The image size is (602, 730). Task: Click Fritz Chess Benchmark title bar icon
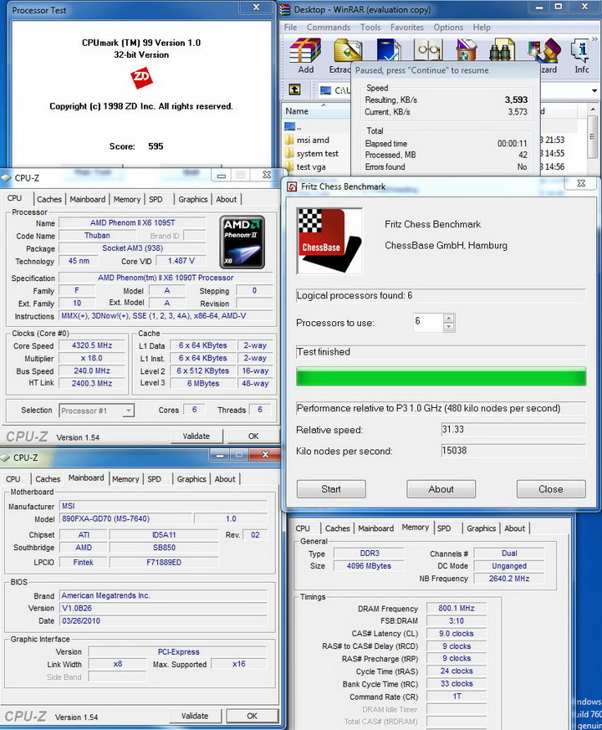click(292, 186)
